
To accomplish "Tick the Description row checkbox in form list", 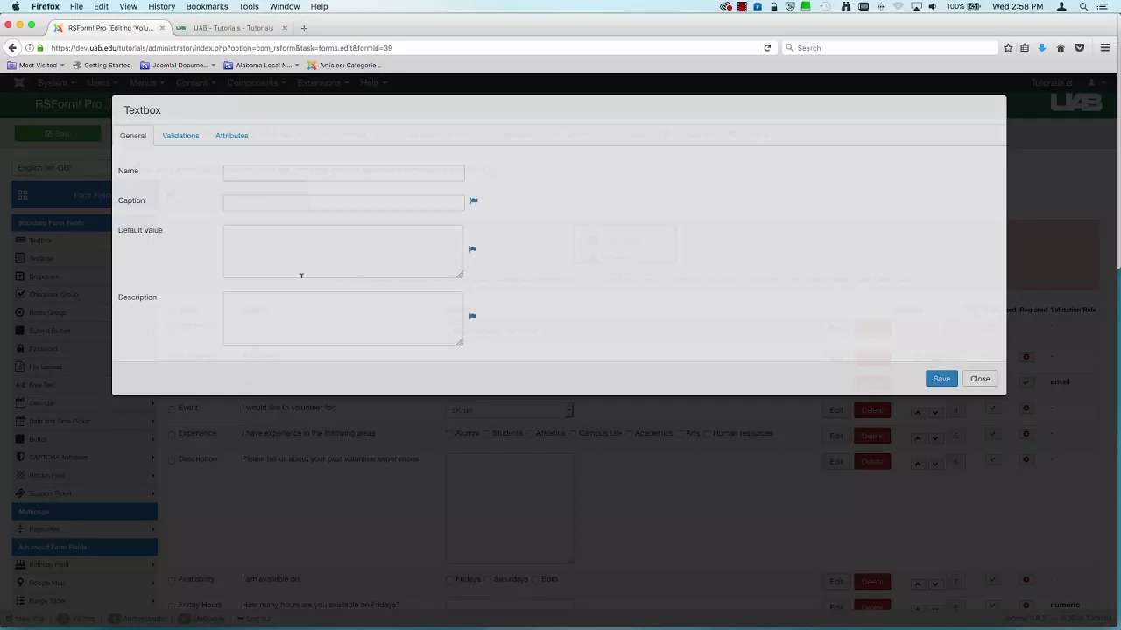I will [x=172, y=459].
